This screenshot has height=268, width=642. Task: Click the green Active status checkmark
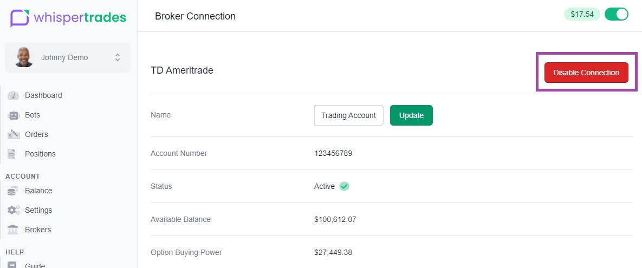point(345,187)
